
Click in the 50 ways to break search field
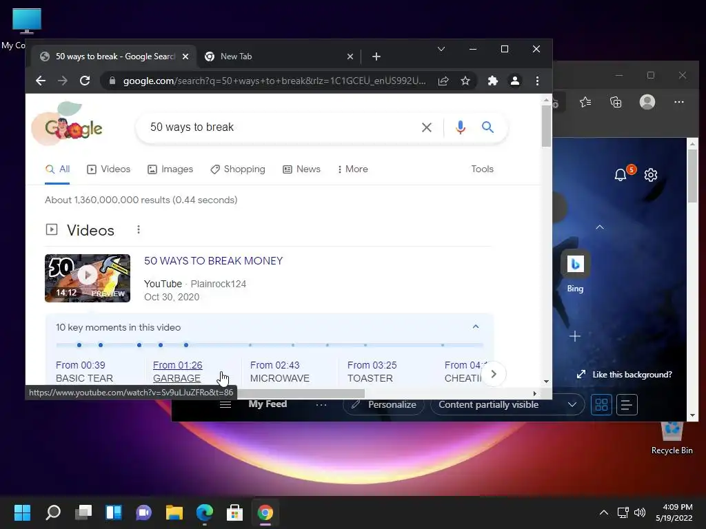279,127
